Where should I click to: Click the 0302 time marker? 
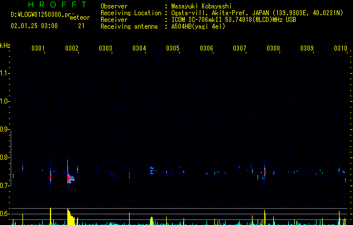coord(72,48)
